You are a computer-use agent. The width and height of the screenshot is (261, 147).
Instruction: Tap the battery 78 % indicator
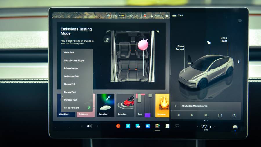pos(178,15)
